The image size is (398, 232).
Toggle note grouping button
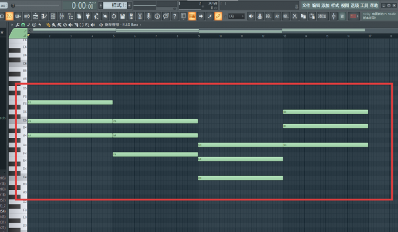tap(210, 16)
